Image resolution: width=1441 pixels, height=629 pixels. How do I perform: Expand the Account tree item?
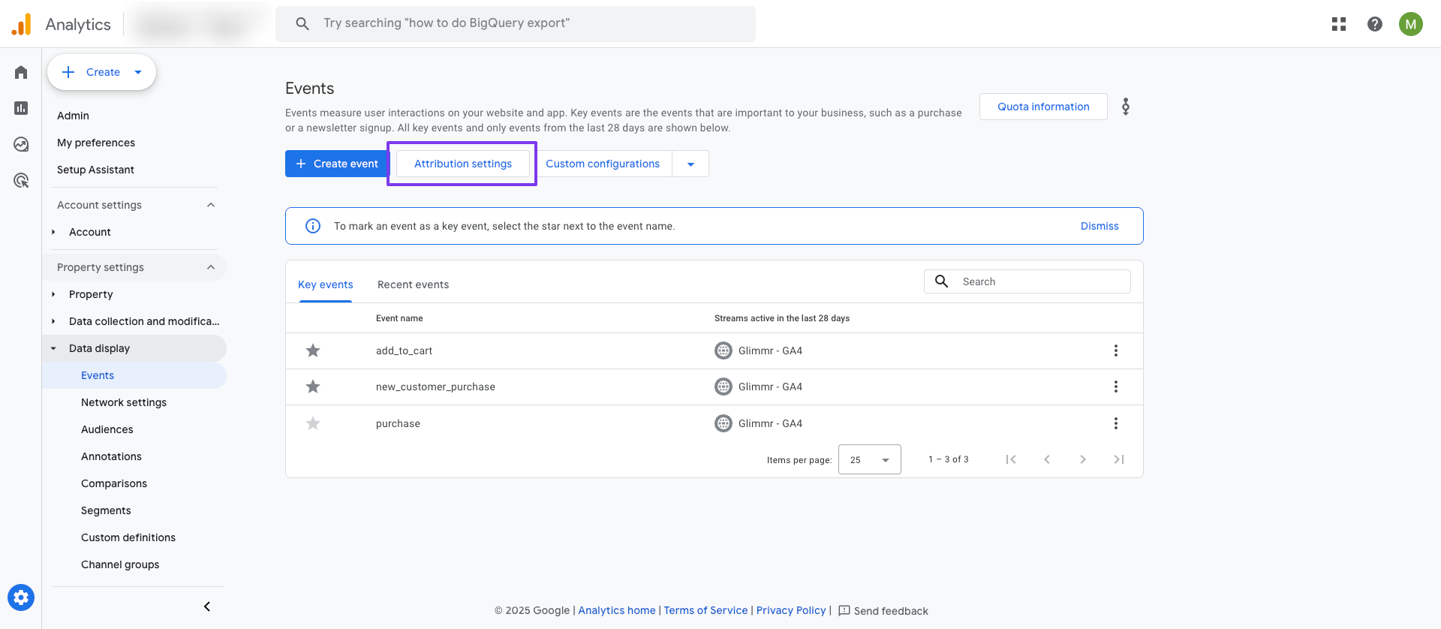(x=53, y=232)
